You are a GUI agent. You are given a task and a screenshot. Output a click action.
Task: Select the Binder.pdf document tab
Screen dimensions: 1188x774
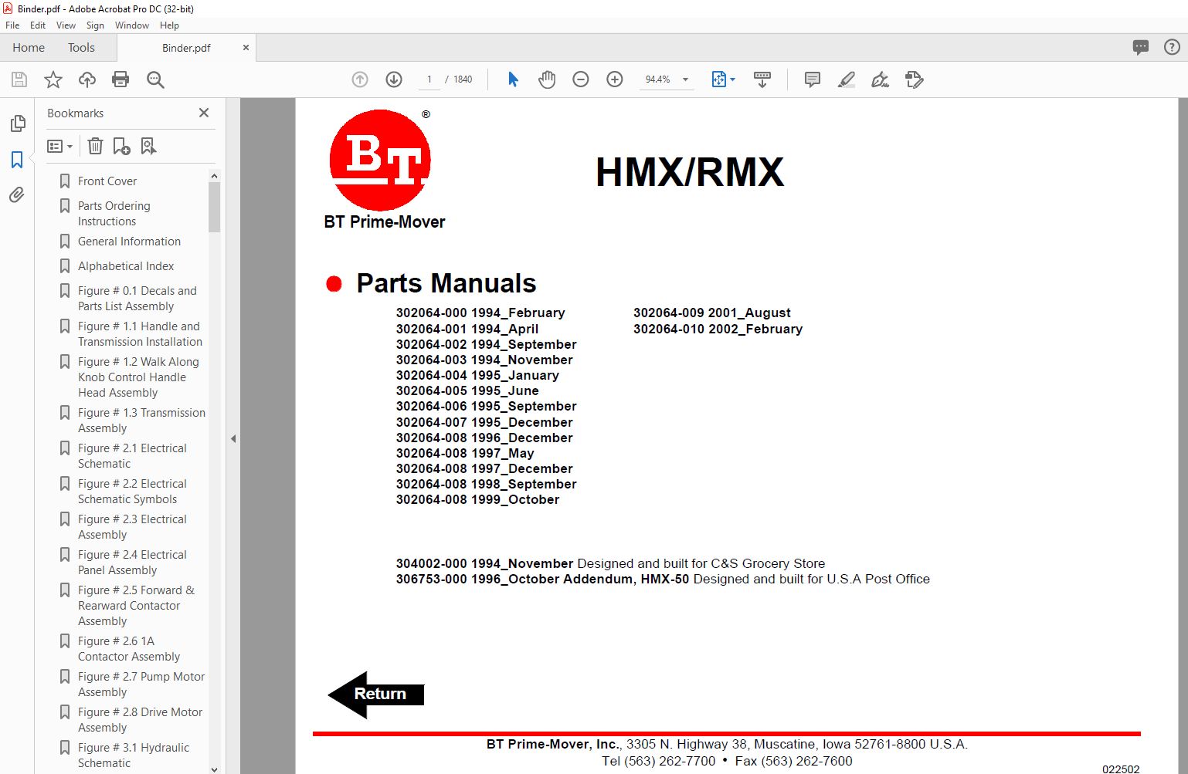tap(186, 48)
